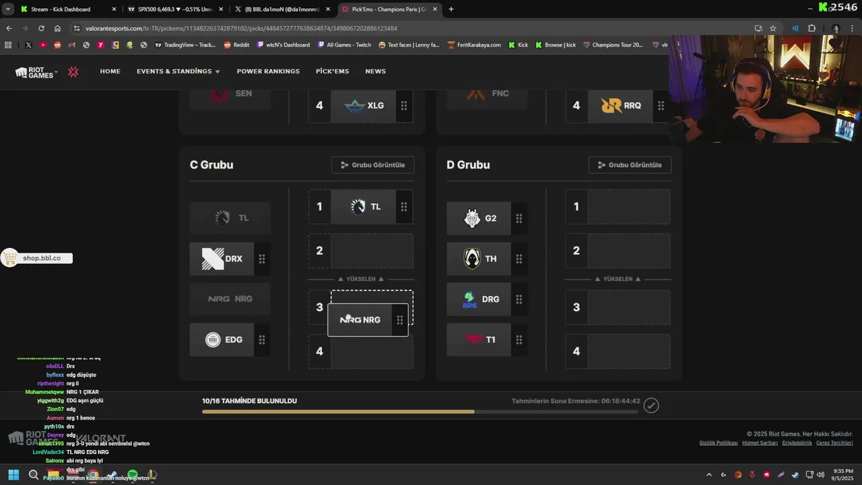Switch to SPX500 TradingView tab
The image size is (862, 485).
[x=175, y=9]
